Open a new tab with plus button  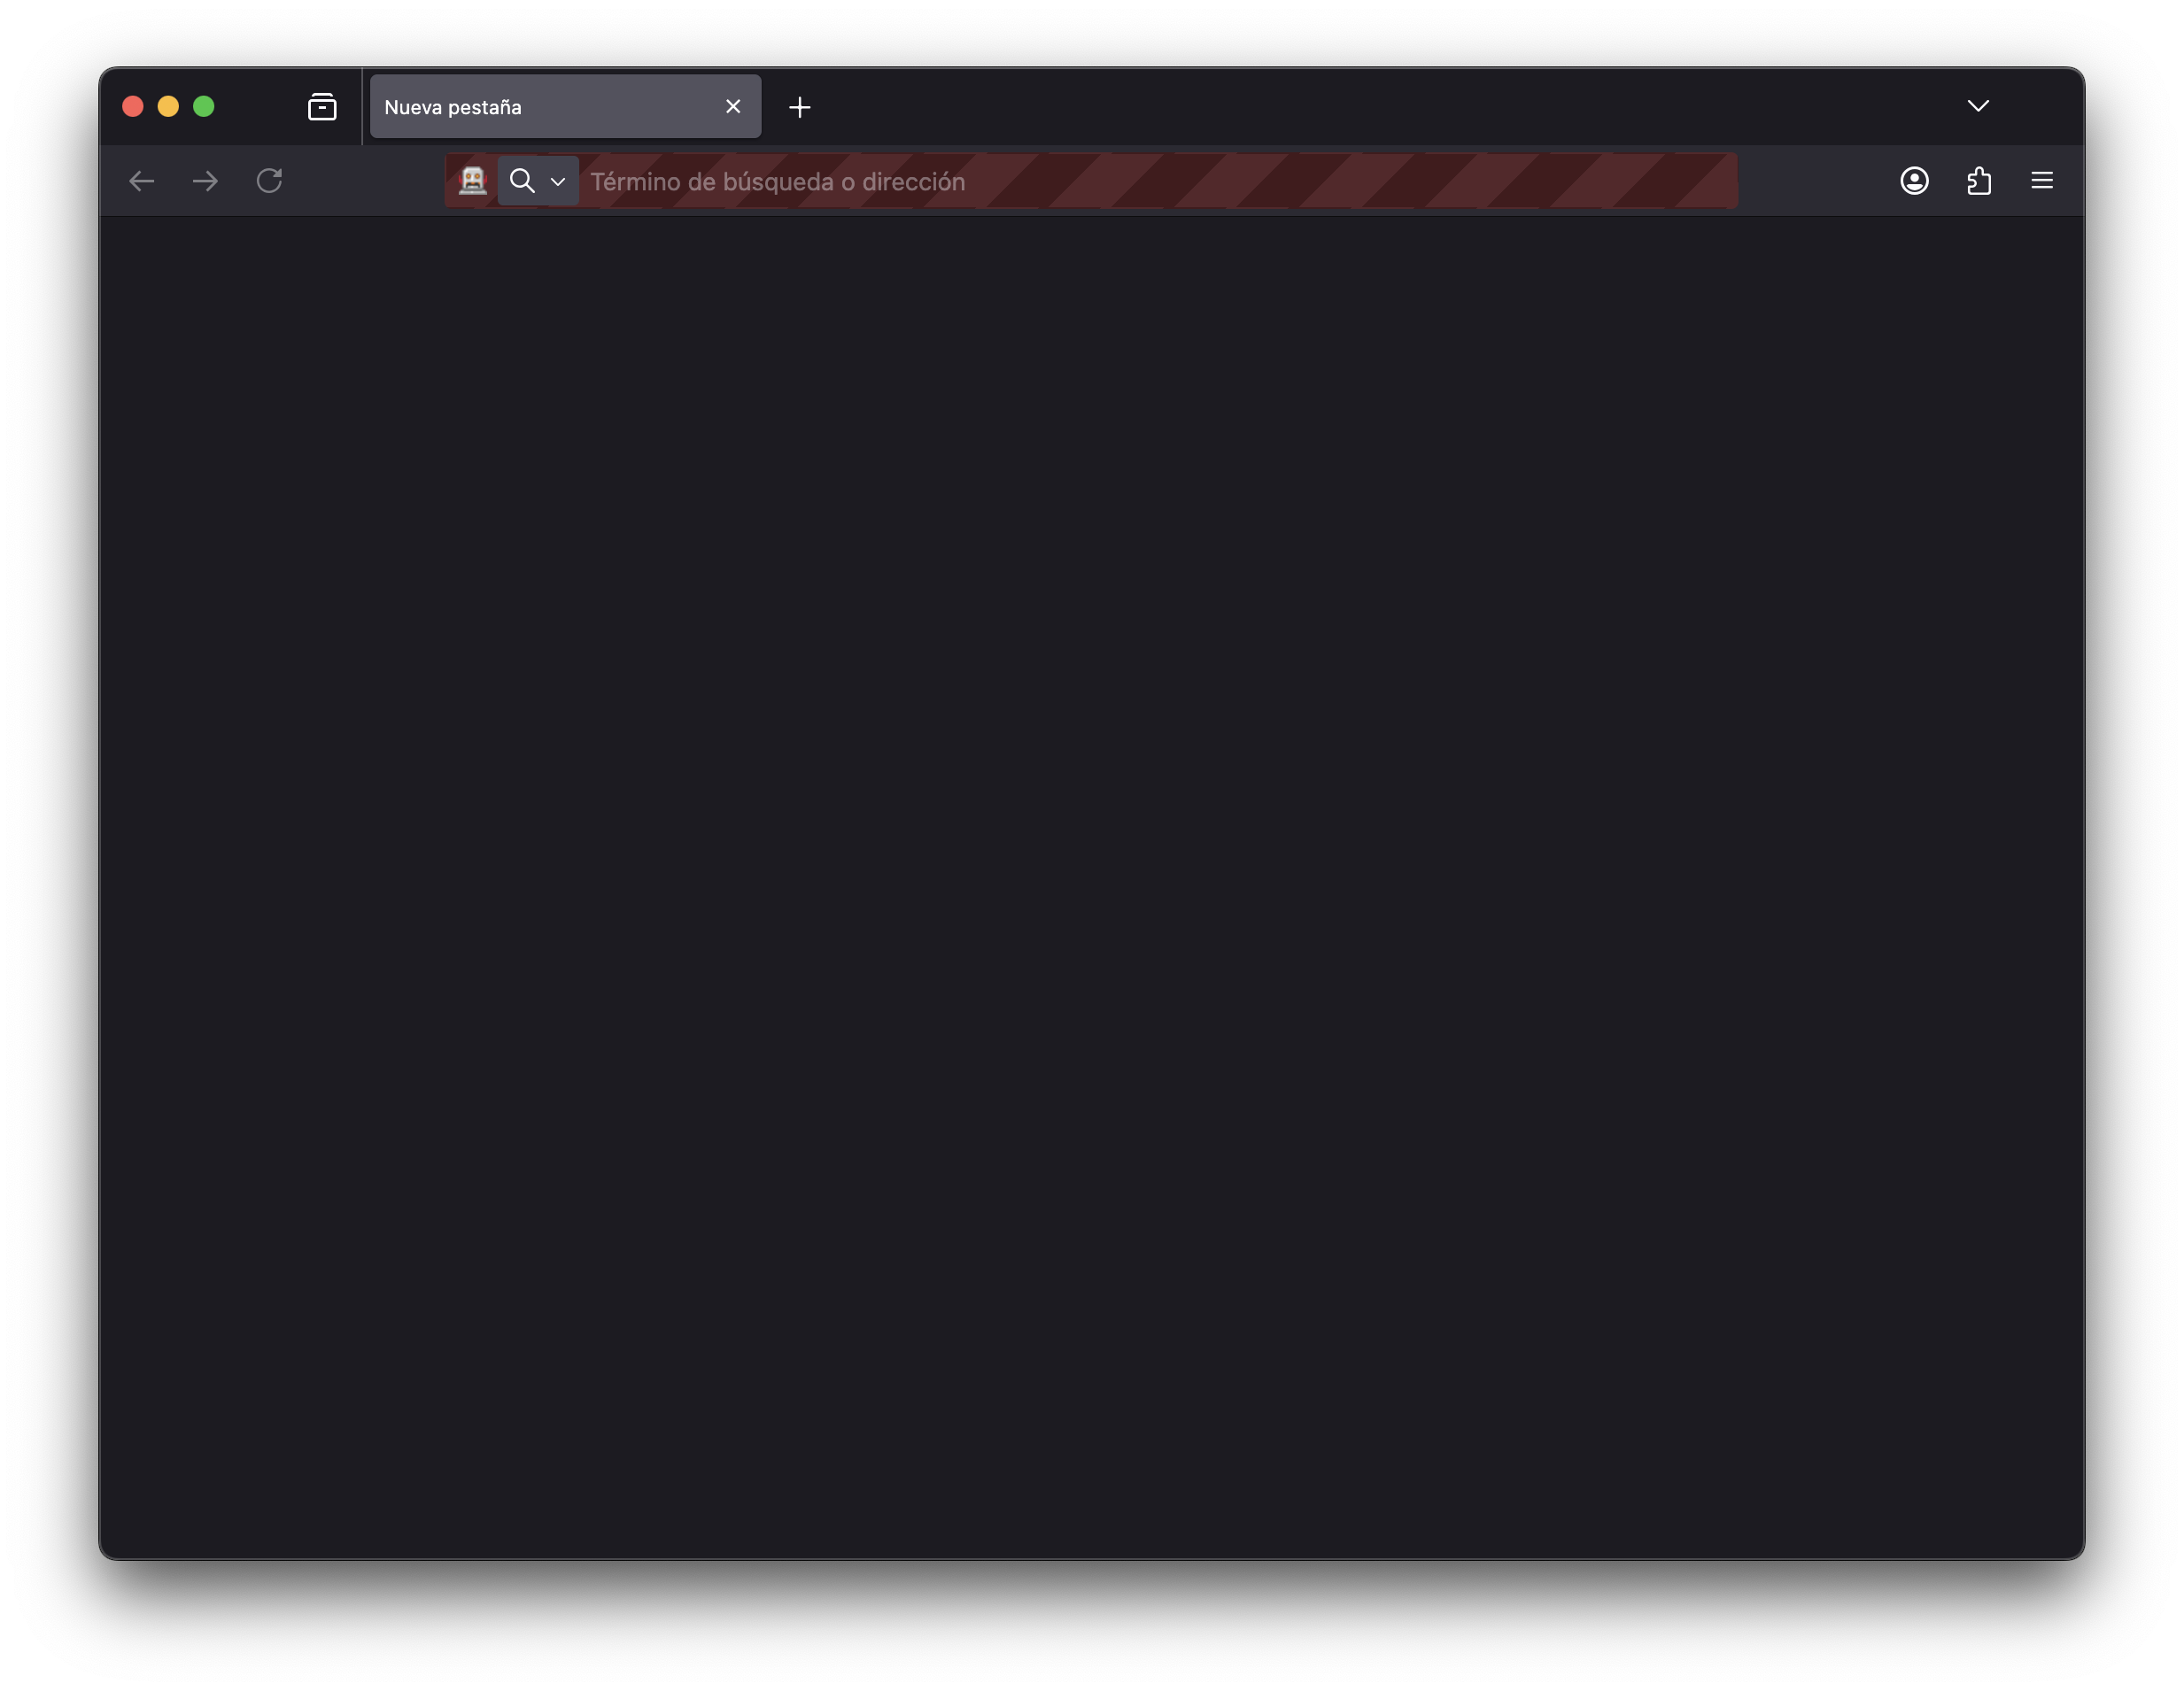799,107
